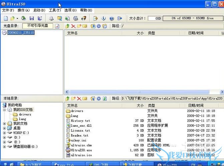Screen dimensions: 224x166
Task: Select the 20090211_235110 disc tree node
Action: (21, 33)
